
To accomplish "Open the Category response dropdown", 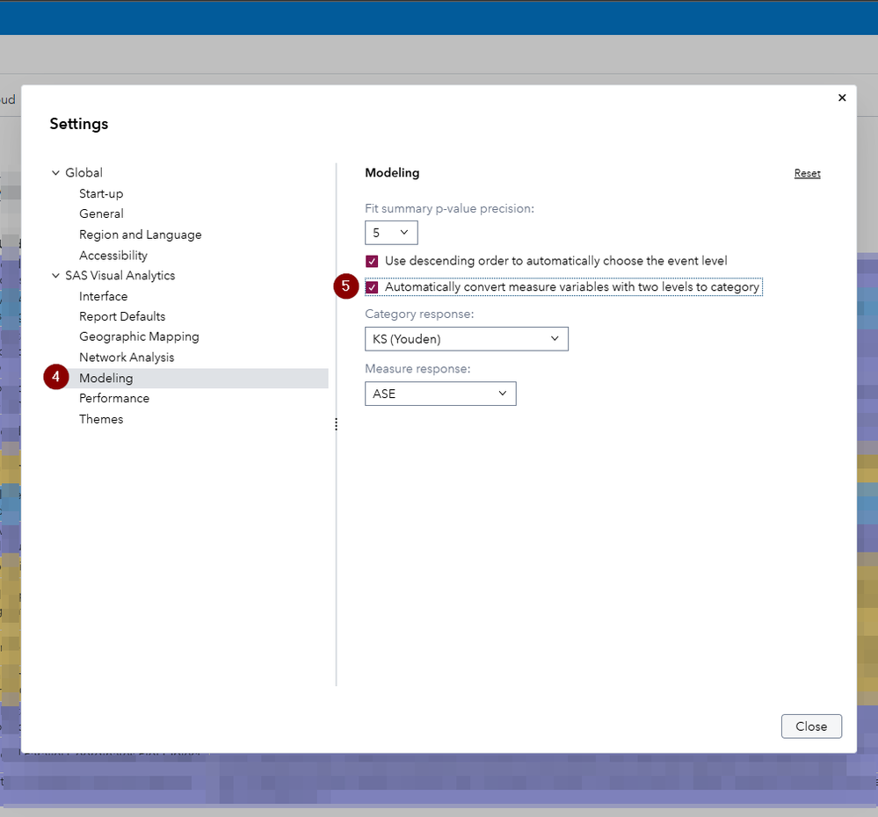I will tap(467, 339).
